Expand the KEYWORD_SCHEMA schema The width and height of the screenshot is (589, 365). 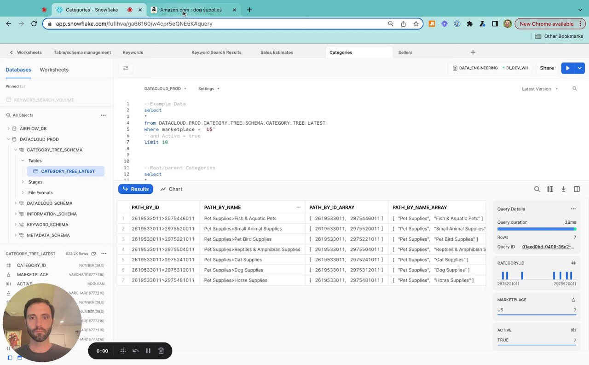tap(16, 225)
